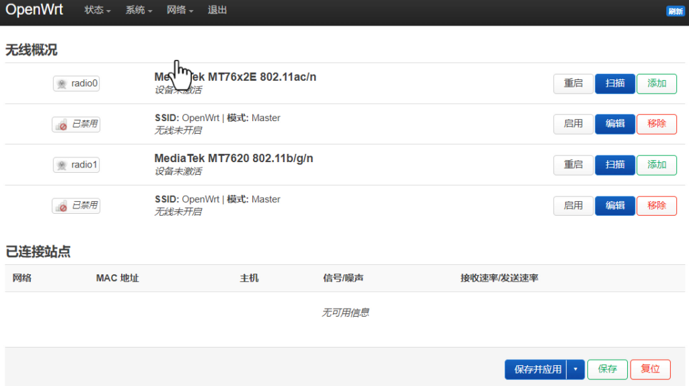Add a network to radio0

click(x=657, y=83)
